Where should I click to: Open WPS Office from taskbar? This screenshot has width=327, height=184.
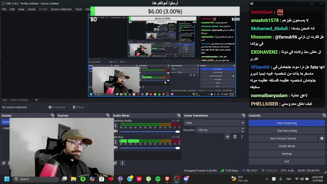[139, 179]
